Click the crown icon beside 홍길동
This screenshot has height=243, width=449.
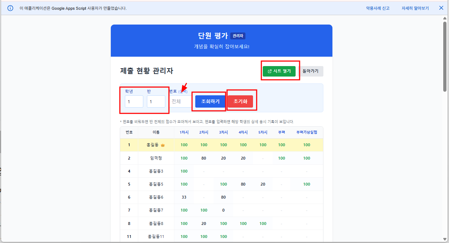tap(162, 145)
